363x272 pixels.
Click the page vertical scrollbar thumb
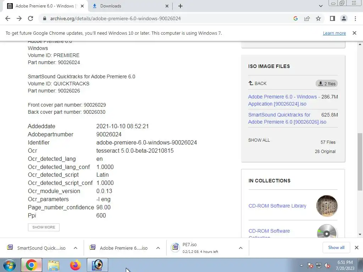tap(360, 161)
